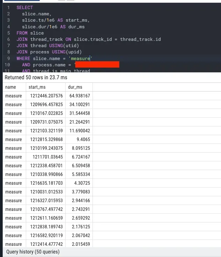Place cursor on the SELECT keyword line

(x=25, y=8)
